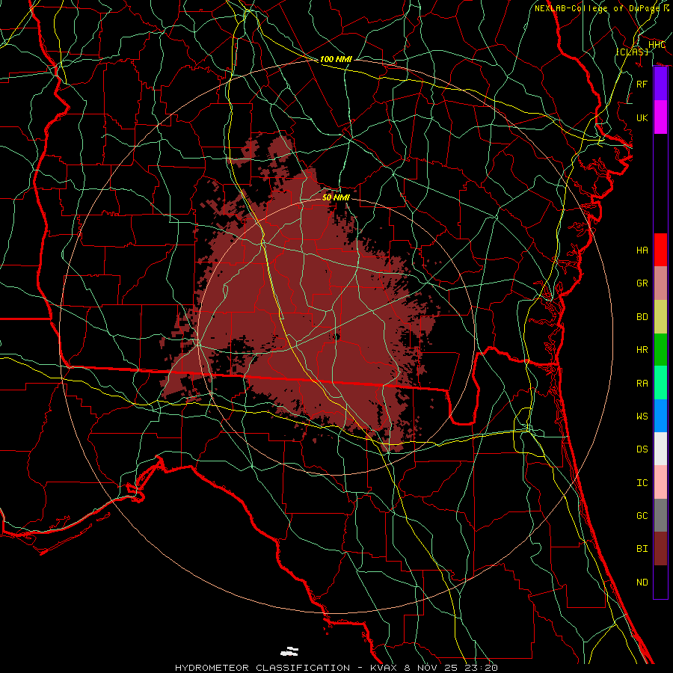Screen dimensions: 673x673
Task: Click the HHC product code text
Action: [x=657, y=45]
